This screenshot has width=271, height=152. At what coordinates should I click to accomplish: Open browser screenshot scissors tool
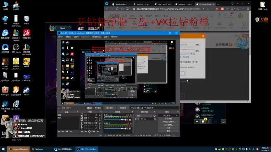232,9
